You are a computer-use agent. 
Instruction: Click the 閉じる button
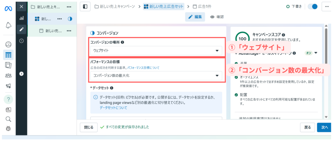tap(88, 127)
